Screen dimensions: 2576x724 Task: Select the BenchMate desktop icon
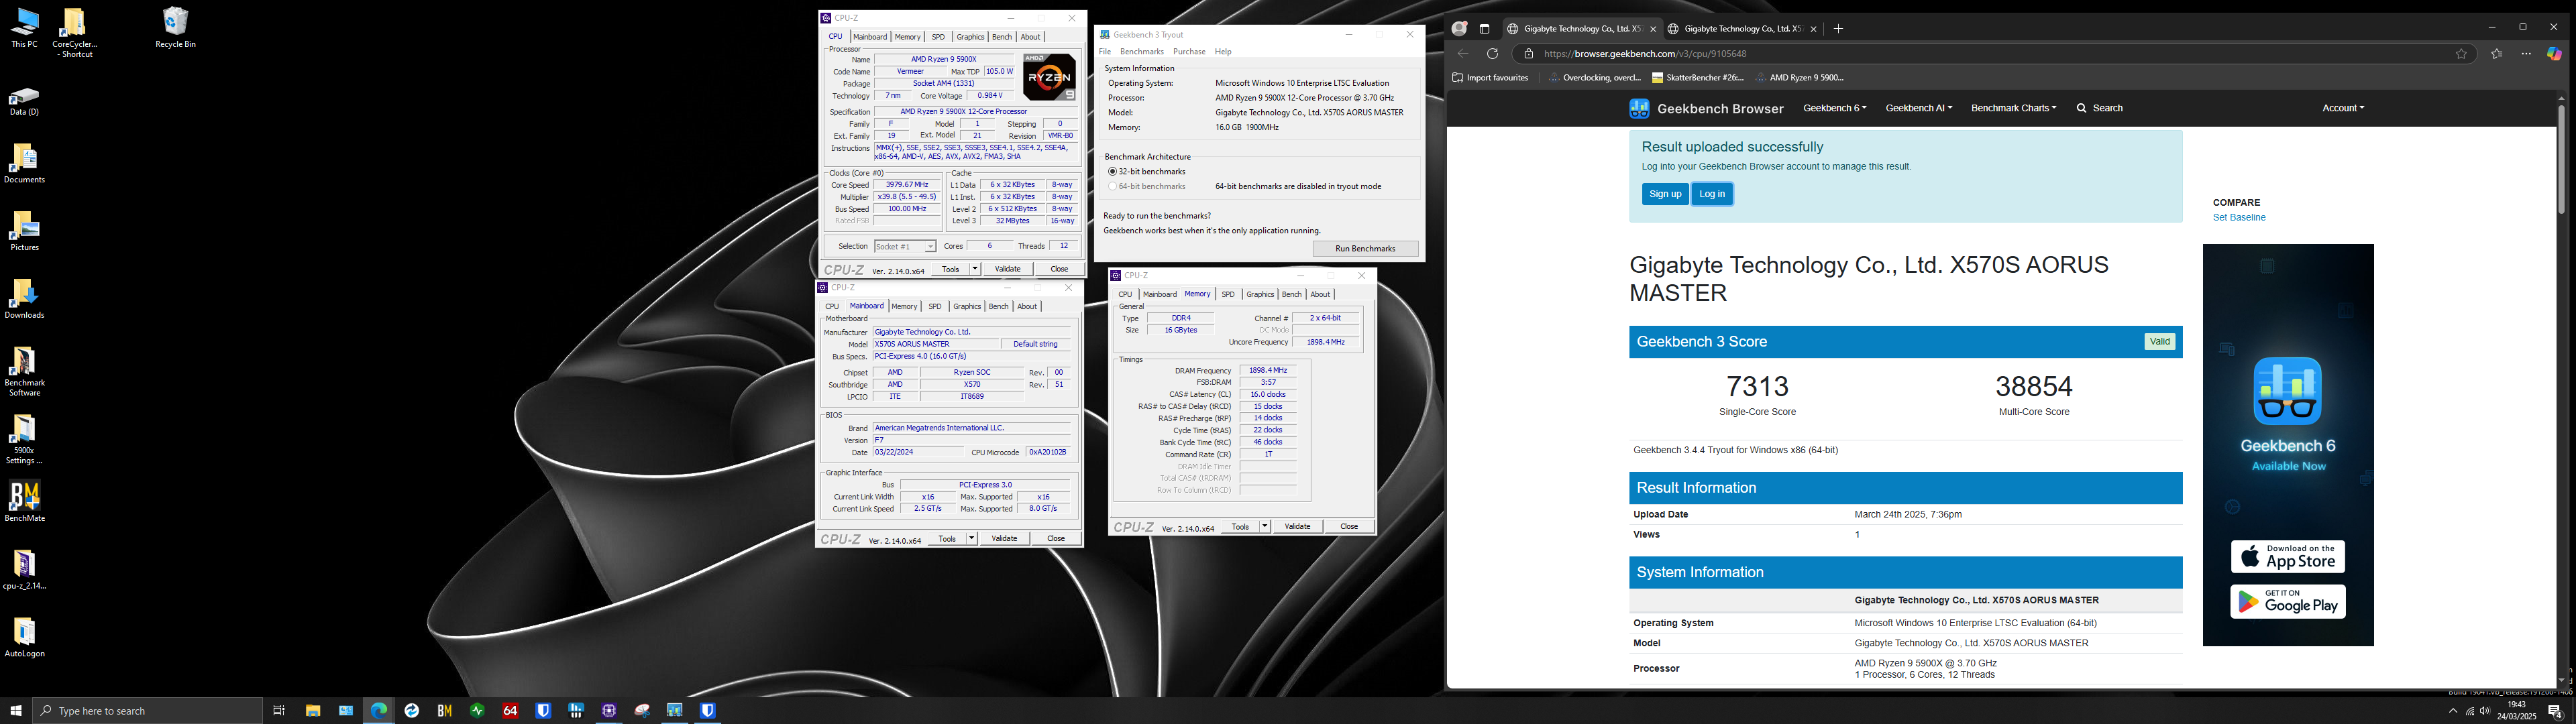pos(24,502)
